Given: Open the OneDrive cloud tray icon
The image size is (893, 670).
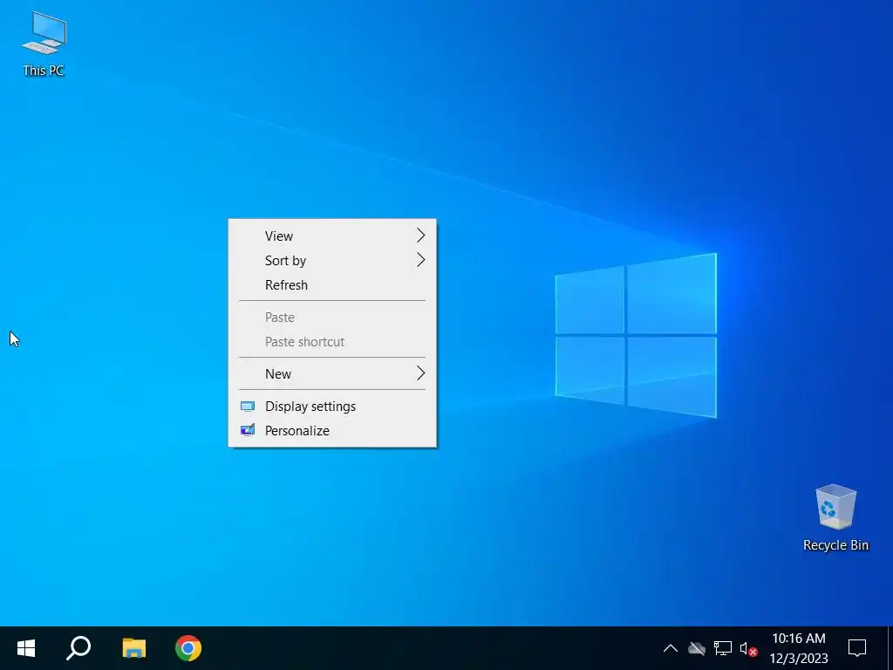Looking at the screenshot, I should [x=697, y=648].
